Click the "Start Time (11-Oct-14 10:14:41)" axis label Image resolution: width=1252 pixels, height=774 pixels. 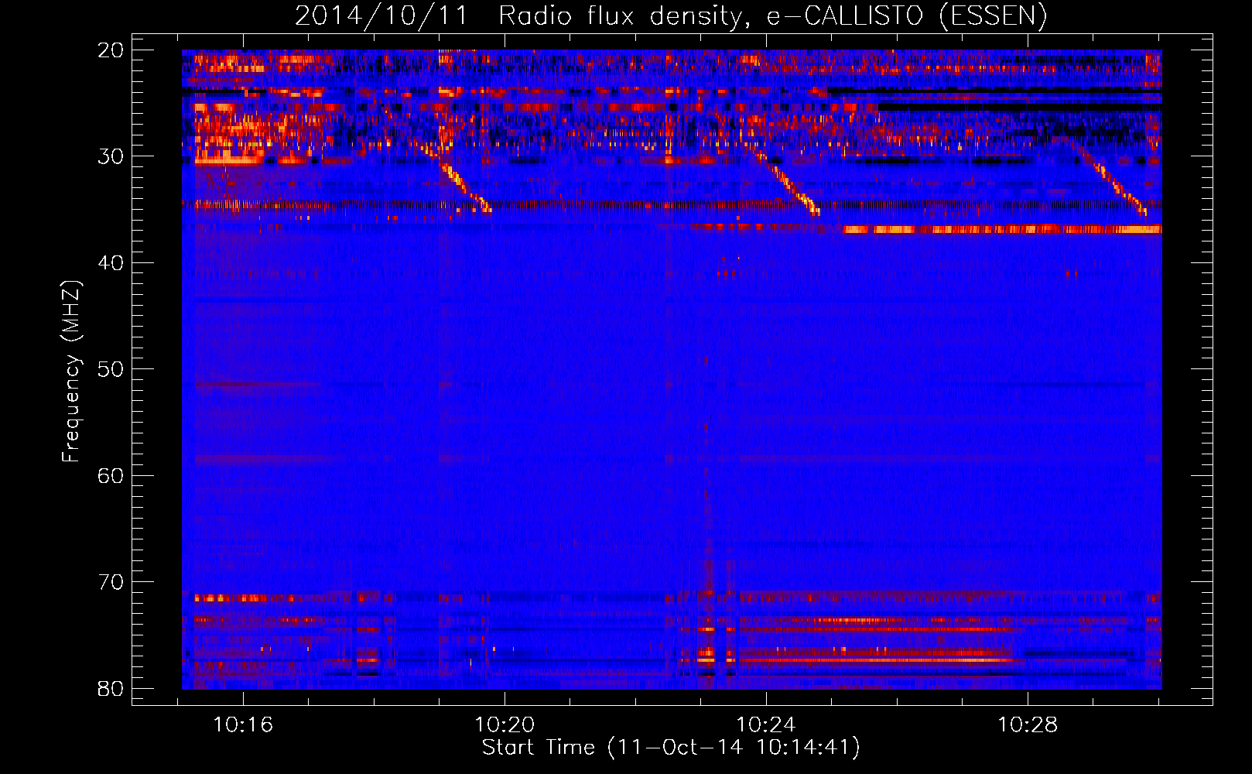[x=671, y=748]
